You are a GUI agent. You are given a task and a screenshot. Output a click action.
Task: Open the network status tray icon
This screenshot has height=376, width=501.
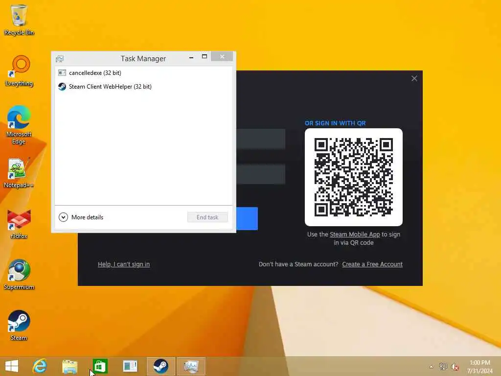(x=443, y=367)
